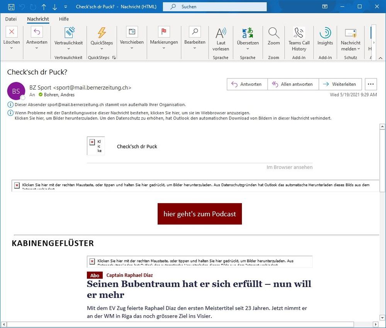Open the Hilfe tab
The width and height of the screenshot is (386, 328).
coord(64,19)
